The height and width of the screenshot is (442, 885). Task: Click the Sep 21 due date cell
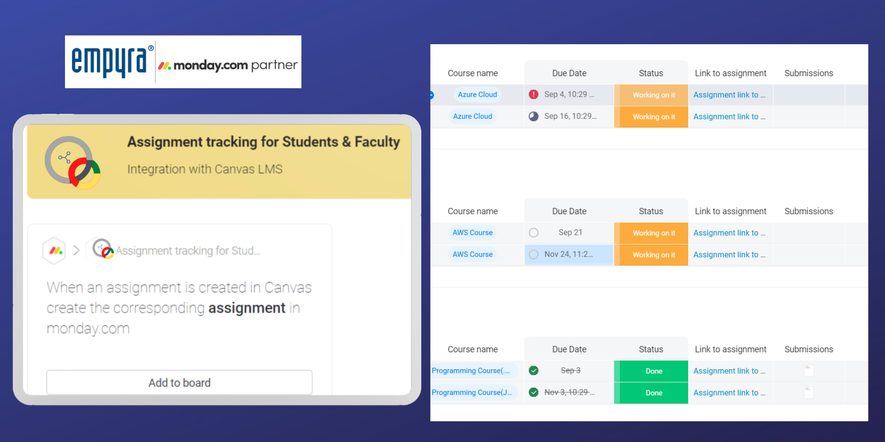click(x=570, y=233)
